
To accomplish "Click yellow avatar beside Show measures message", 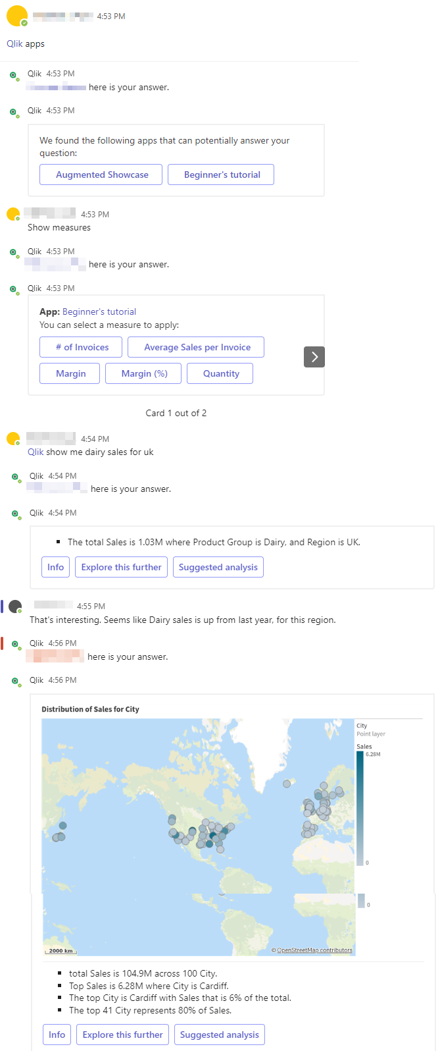I will 13,215.
